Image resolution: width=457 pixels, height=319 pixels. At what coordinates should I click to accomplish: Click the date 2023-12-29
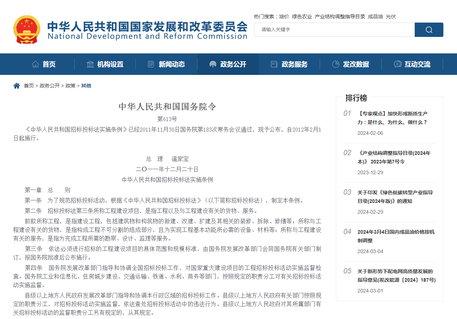370,172
